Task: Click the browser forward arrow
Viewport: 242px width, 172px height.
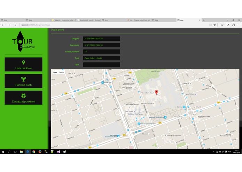Action: pyautogui.click(x=9, y=25)
